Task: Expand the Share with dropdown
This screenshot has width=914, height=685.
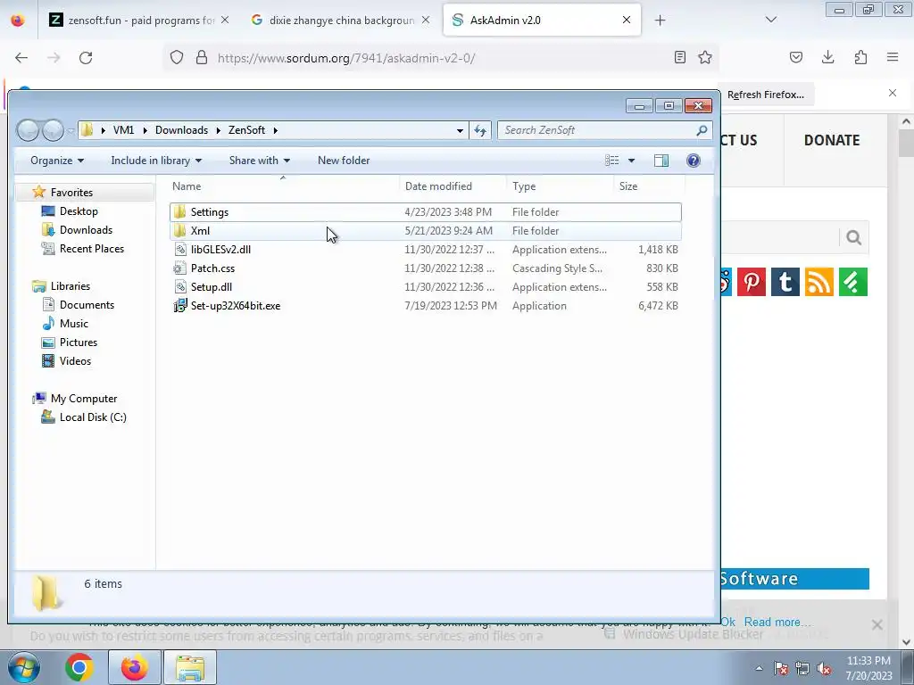Action: 260,161
